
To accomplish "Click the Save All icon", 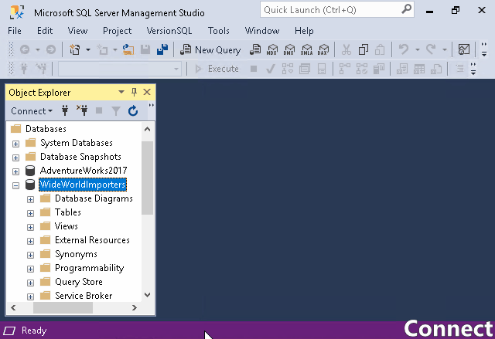I will click(x=162, y=49).
